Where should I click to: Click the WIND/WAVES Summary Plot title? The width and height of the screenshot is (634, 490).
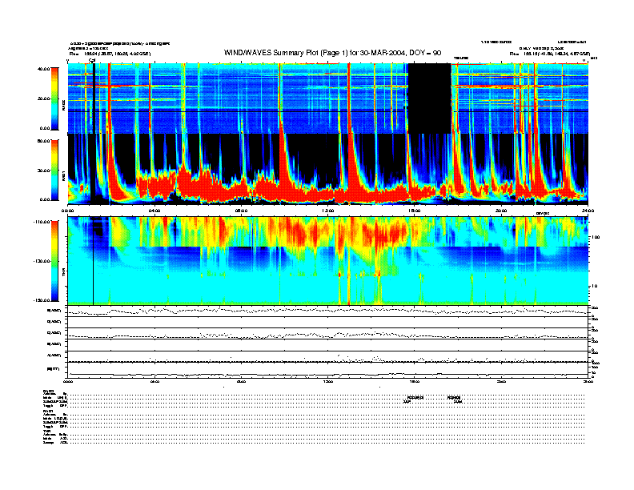pyautogui.click(x=333, y=52)
